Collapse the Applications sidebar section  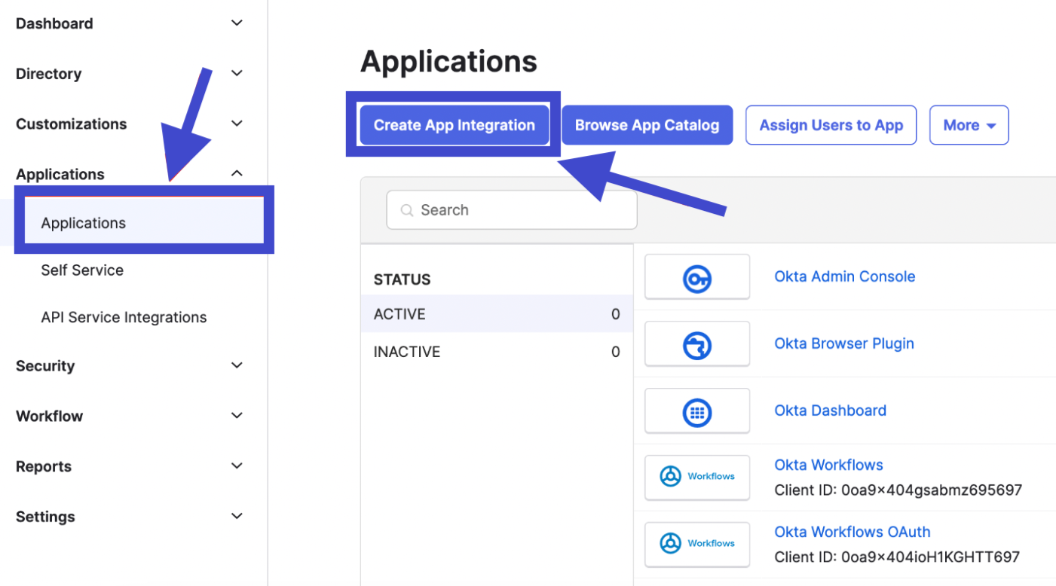[x=237, y=173]
